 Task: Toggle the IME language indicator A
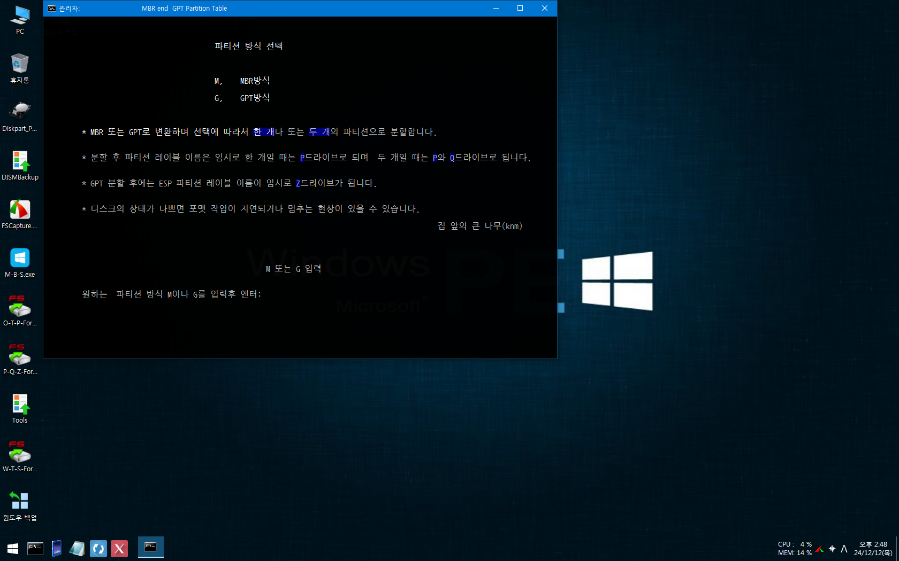844,549
